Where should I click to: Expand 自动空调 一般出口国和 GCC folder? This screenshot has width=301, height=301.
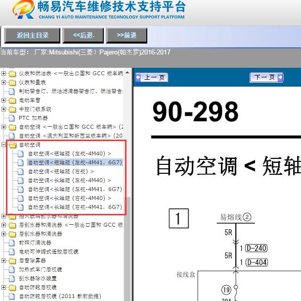click(3, 127)
